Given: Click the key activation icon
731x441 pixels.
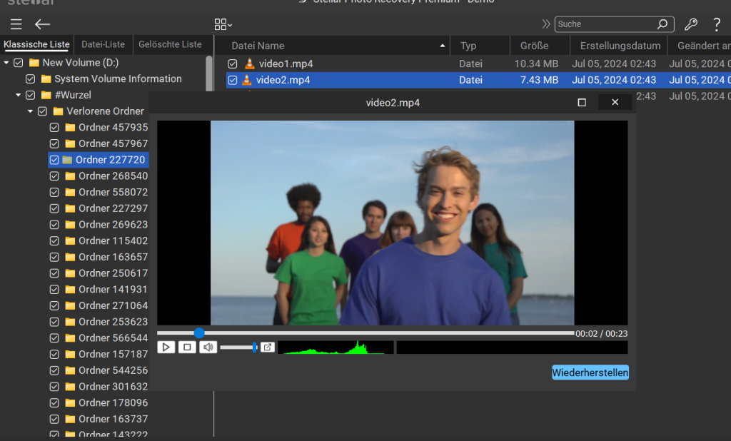Looking at the screenshot, I should (x=690, y=24).
